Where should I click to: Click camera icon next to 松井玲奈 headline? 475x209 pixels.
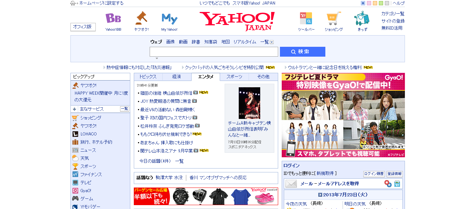click(x=197, y=126)
